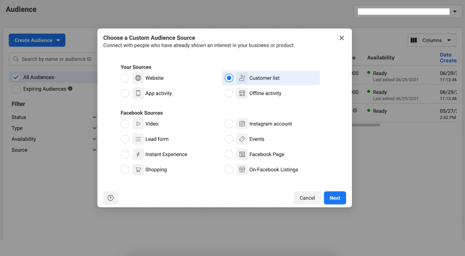
Task: Select the Lead form radio button
Action: (x=125, y=139)
